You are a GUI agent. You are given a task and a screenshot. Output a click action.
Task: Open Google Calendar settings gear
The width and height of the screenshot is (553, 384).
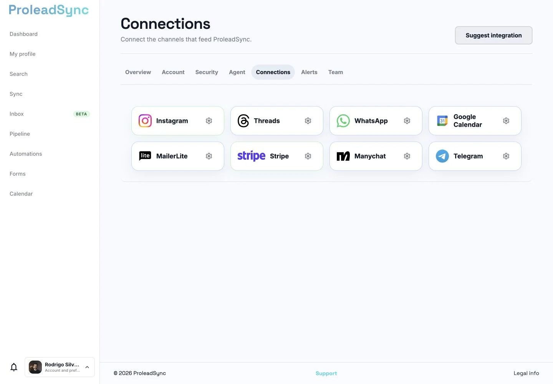506,121
